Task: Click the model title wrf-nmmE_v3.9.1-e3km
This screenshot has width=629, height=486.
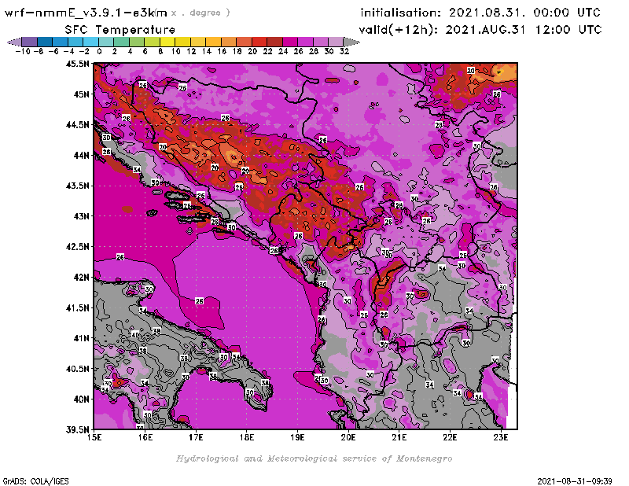Action: [86, 13]
